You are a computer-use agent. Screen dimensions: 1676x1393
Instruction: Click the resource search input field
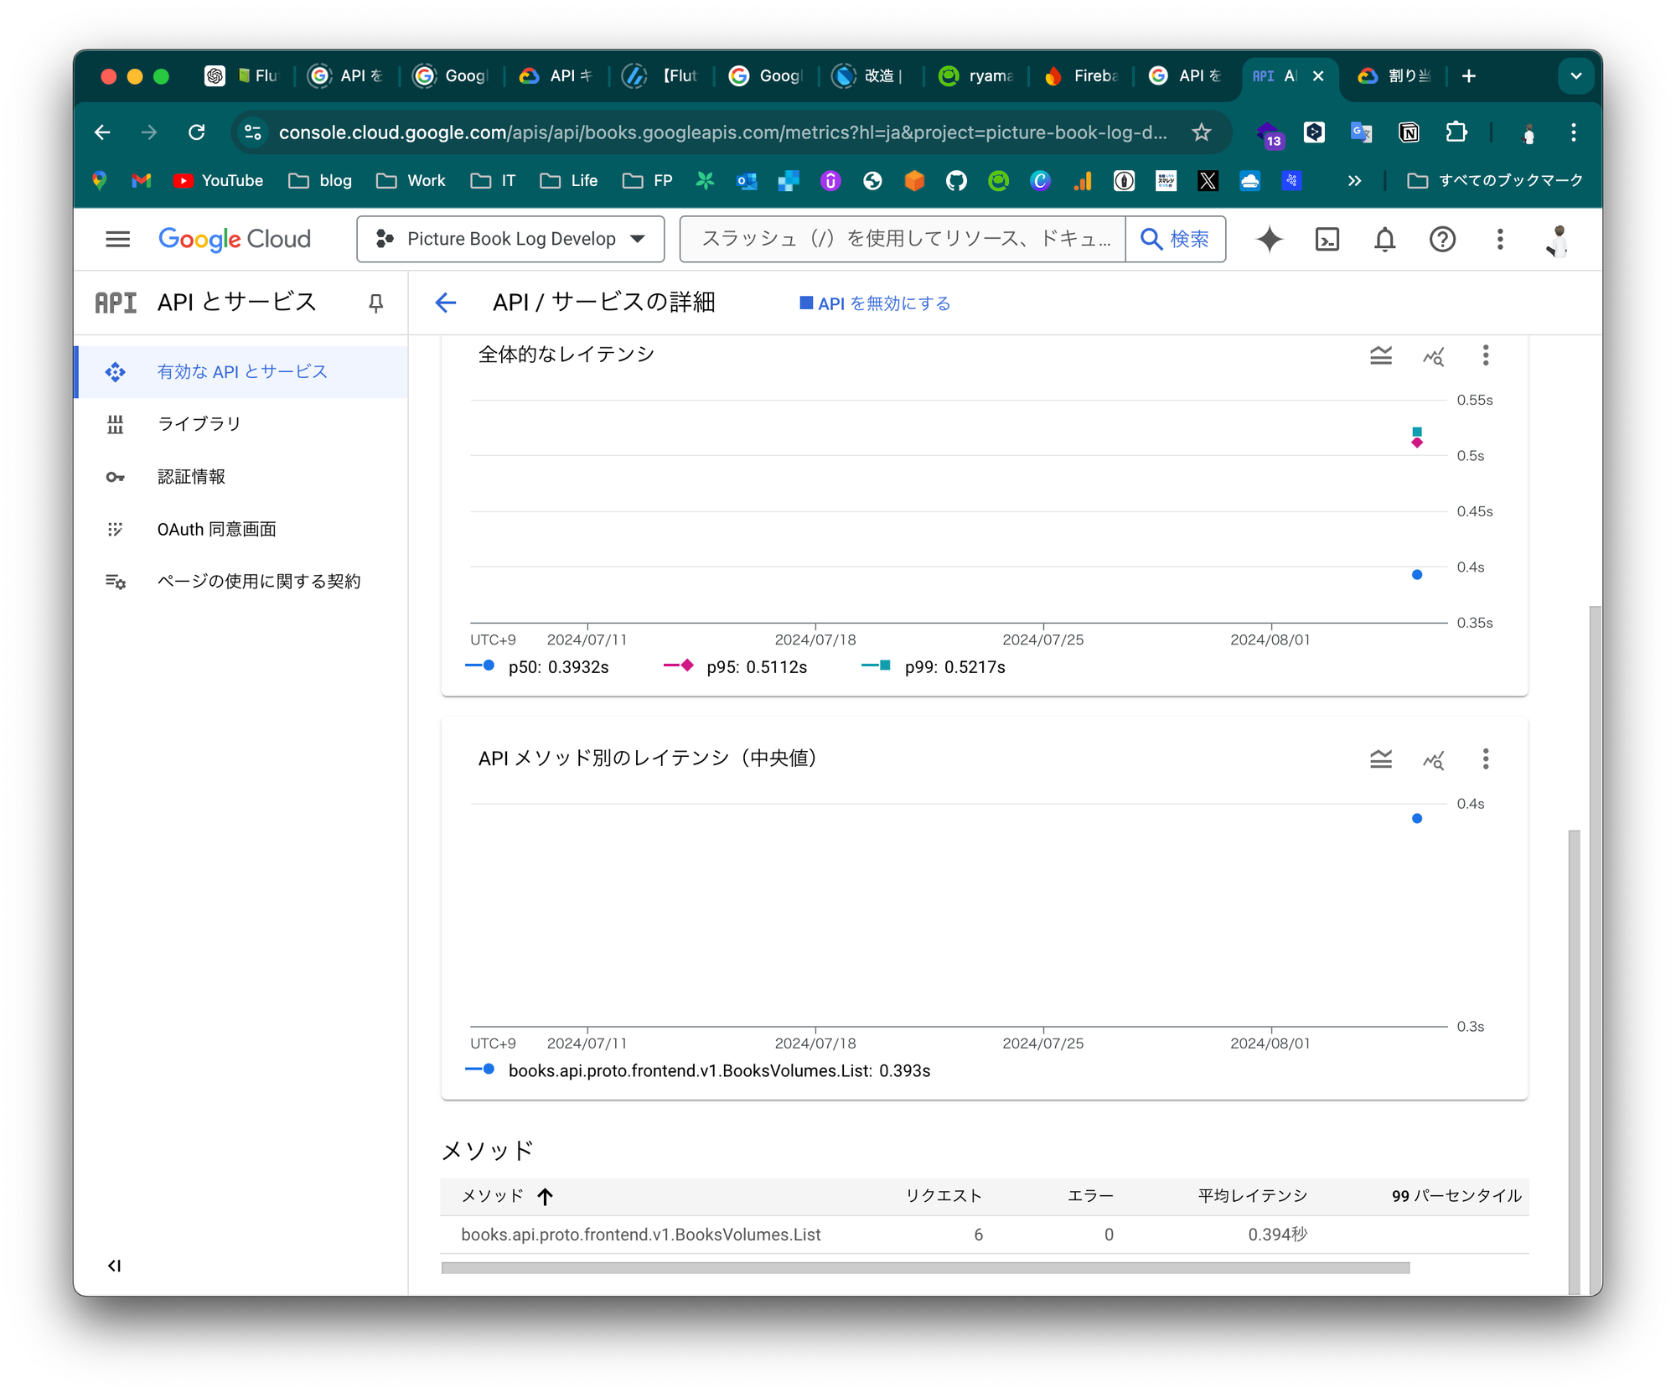tap(903, 240)
